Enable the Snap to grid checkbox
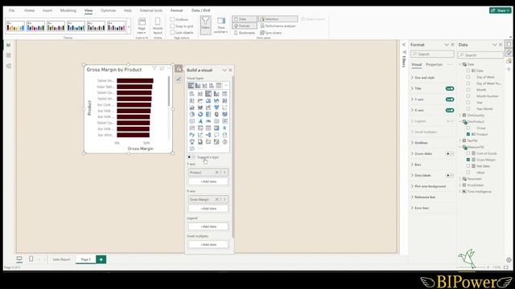The height and width of the screenshot is (289, 515). (172, 26)
